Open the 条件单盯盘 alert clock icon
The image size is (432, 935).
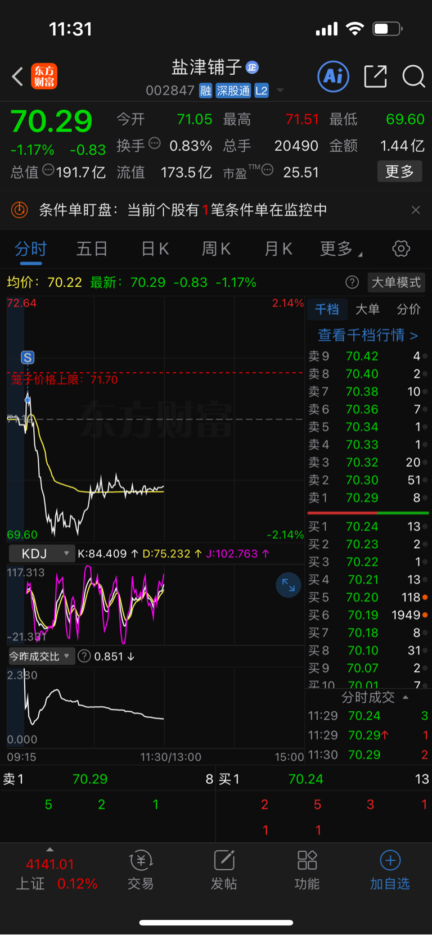point(19,210)
